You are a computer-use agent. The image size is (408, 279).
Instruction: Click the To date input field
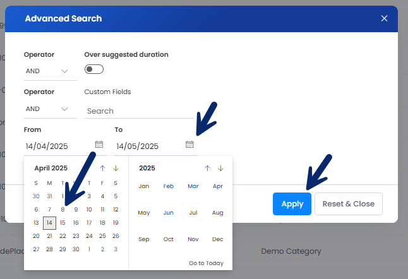pyautogui.click(x=148, y=146)
